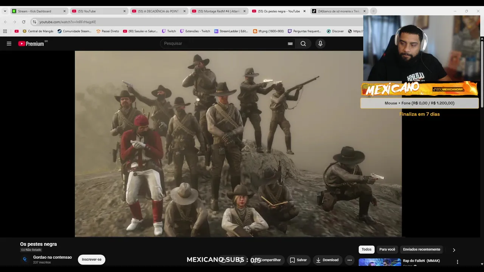This screenshot has width=484, height=272.
Task: Open the Discover bookmark
Action: 335,31
